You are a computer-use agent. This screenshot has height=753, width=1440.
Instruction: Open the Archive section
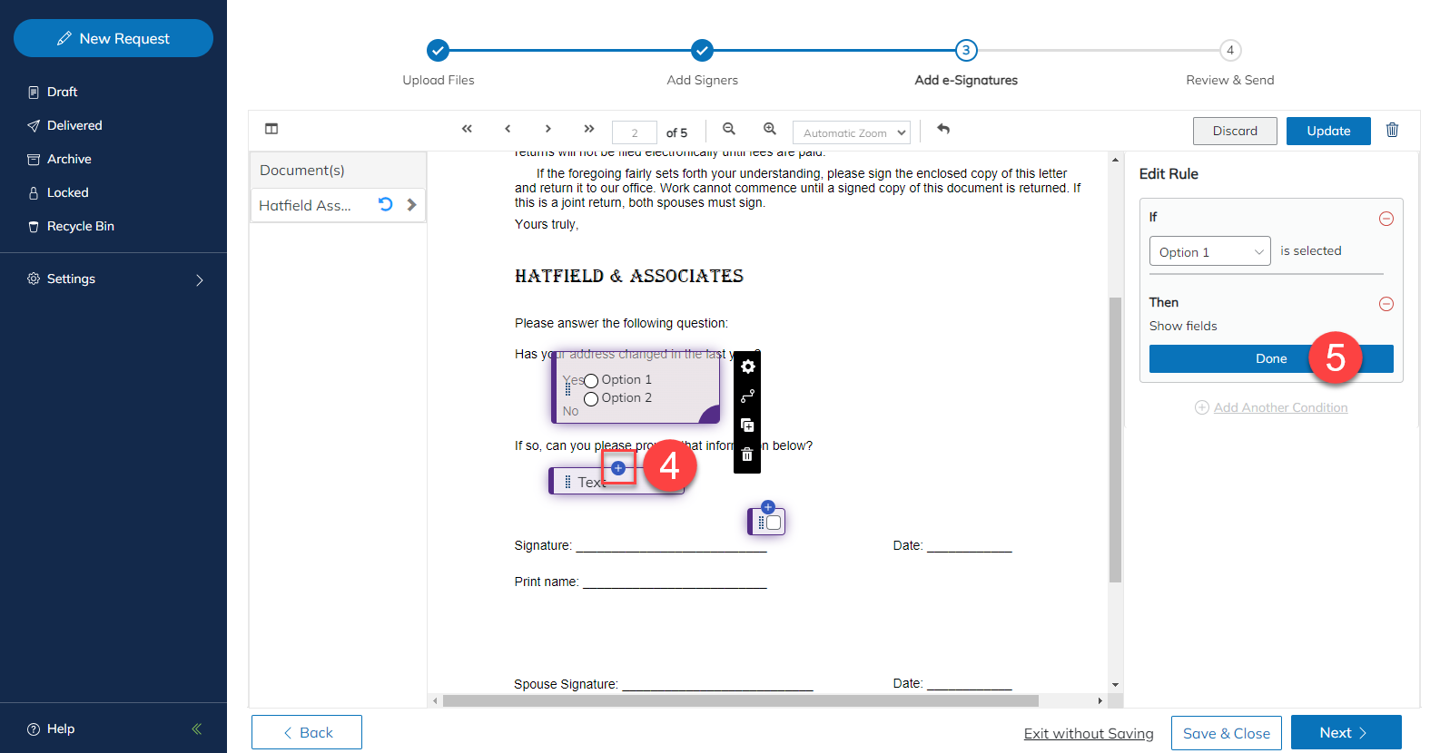click(69, 159)
